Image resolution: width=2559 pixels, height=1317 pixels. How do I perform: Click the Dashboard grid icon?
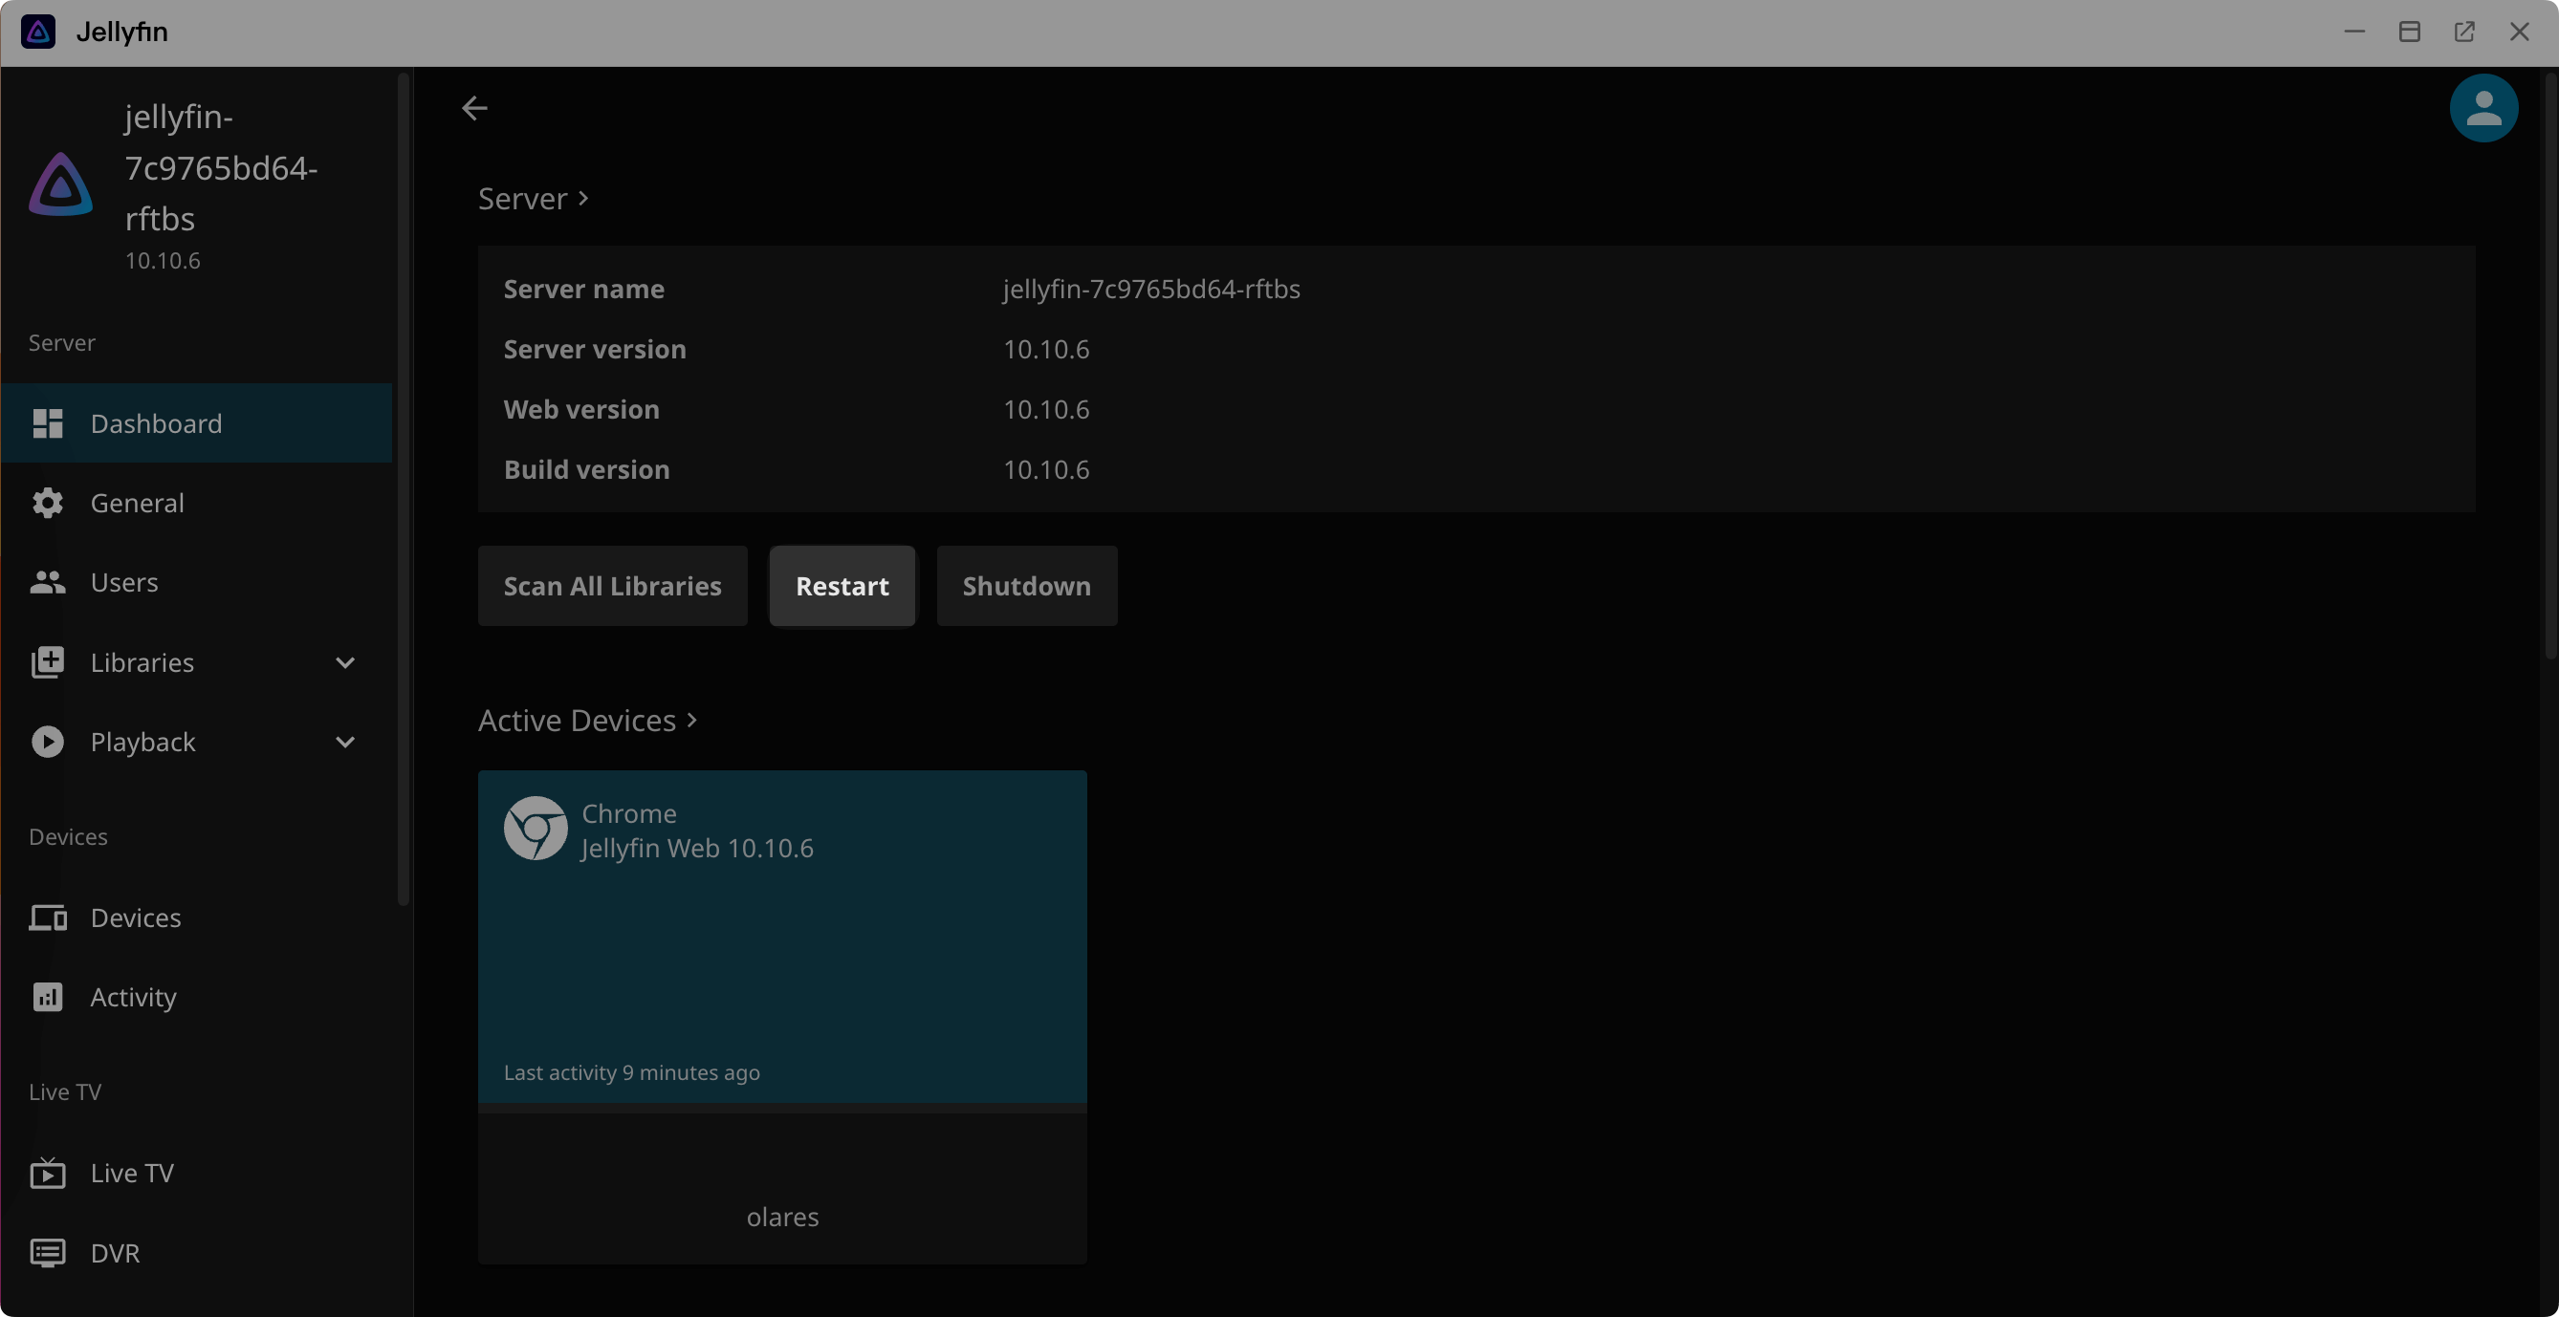pos(48,423)
